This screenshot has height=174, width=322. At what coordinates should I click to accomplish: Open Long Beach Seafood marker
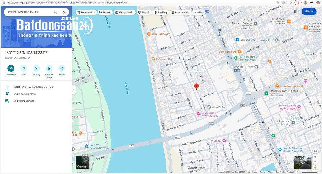[277, 86]
